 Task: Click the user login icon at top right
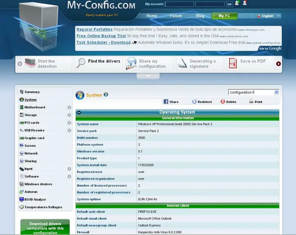pos(245,3)
